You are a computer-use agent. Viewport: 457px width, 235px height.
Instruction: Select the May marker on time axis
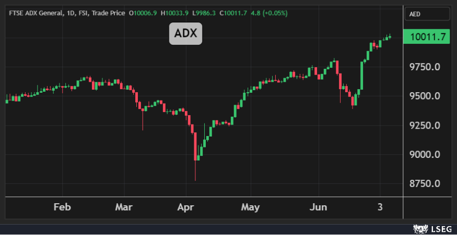point(250,207)
